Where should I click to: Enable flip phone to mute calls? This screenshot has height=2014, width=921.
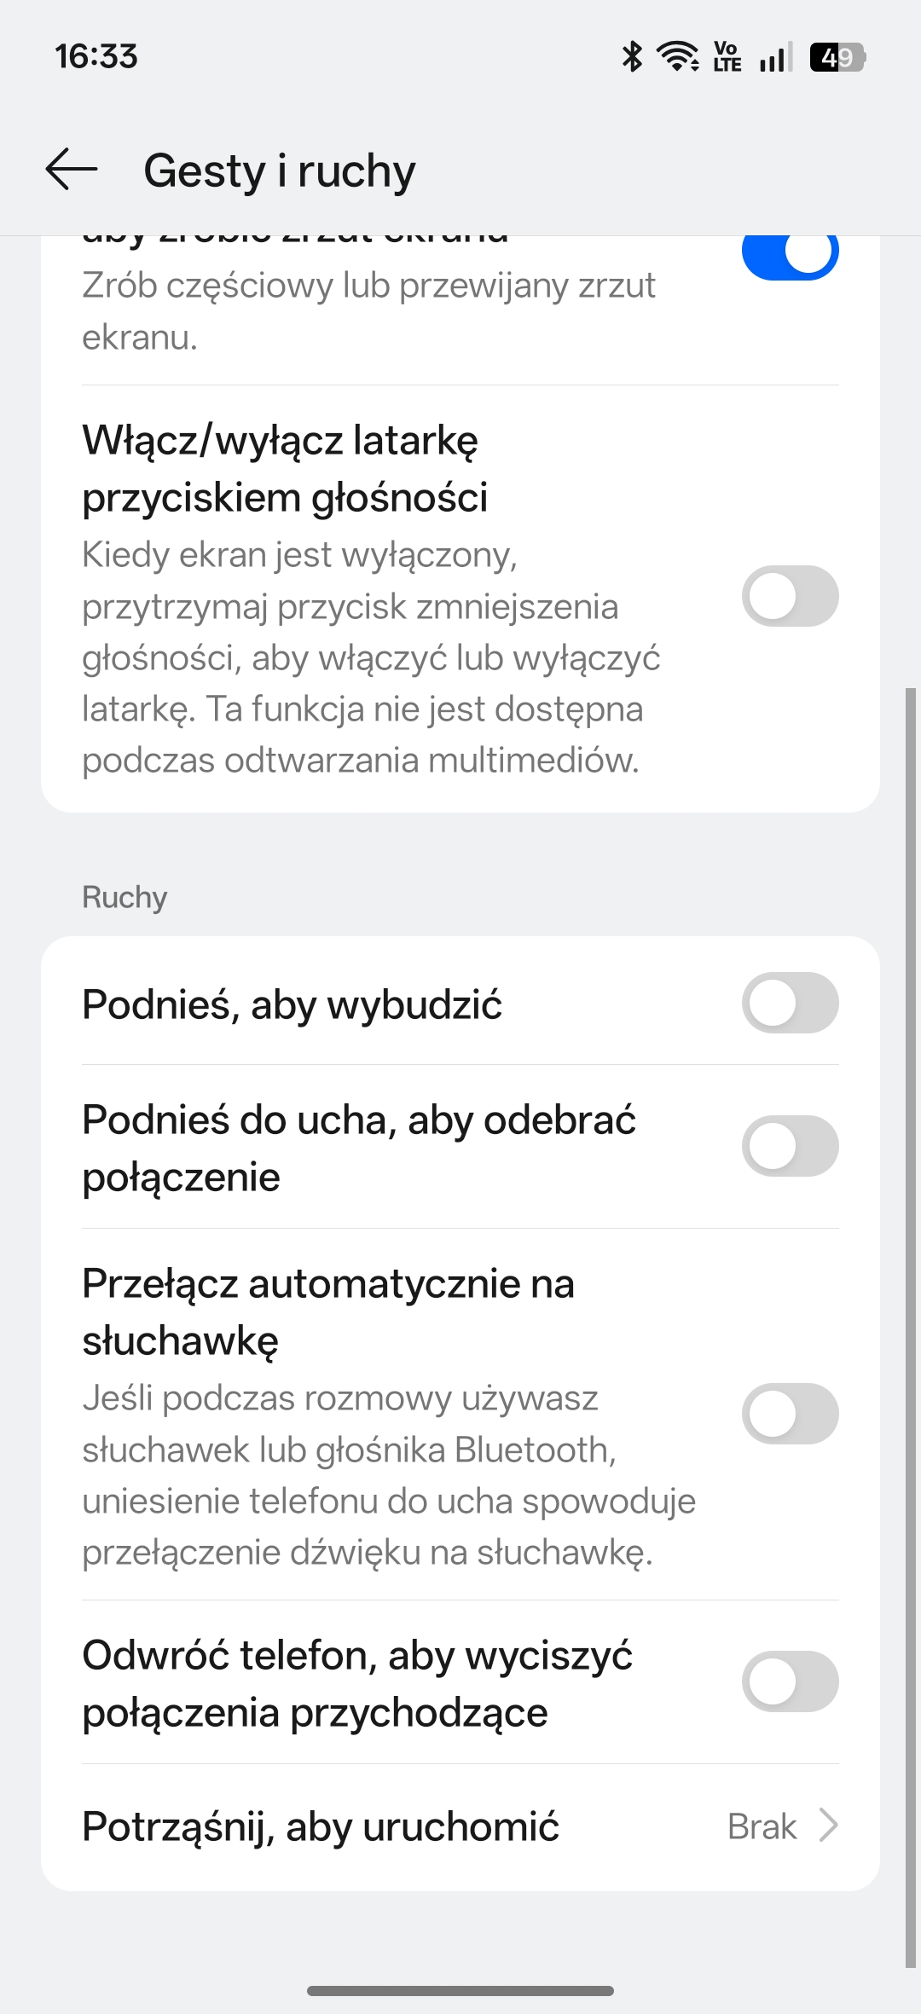790,1681
